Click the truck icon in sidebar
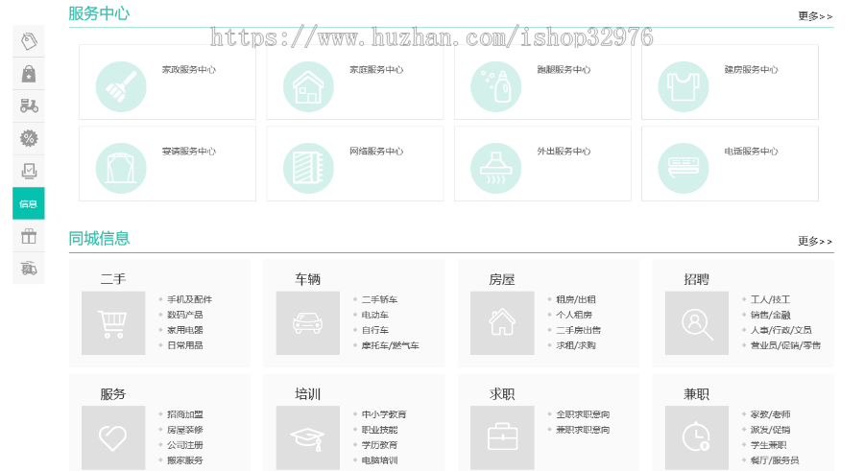 pyautogui.click(x=29, y=269)
